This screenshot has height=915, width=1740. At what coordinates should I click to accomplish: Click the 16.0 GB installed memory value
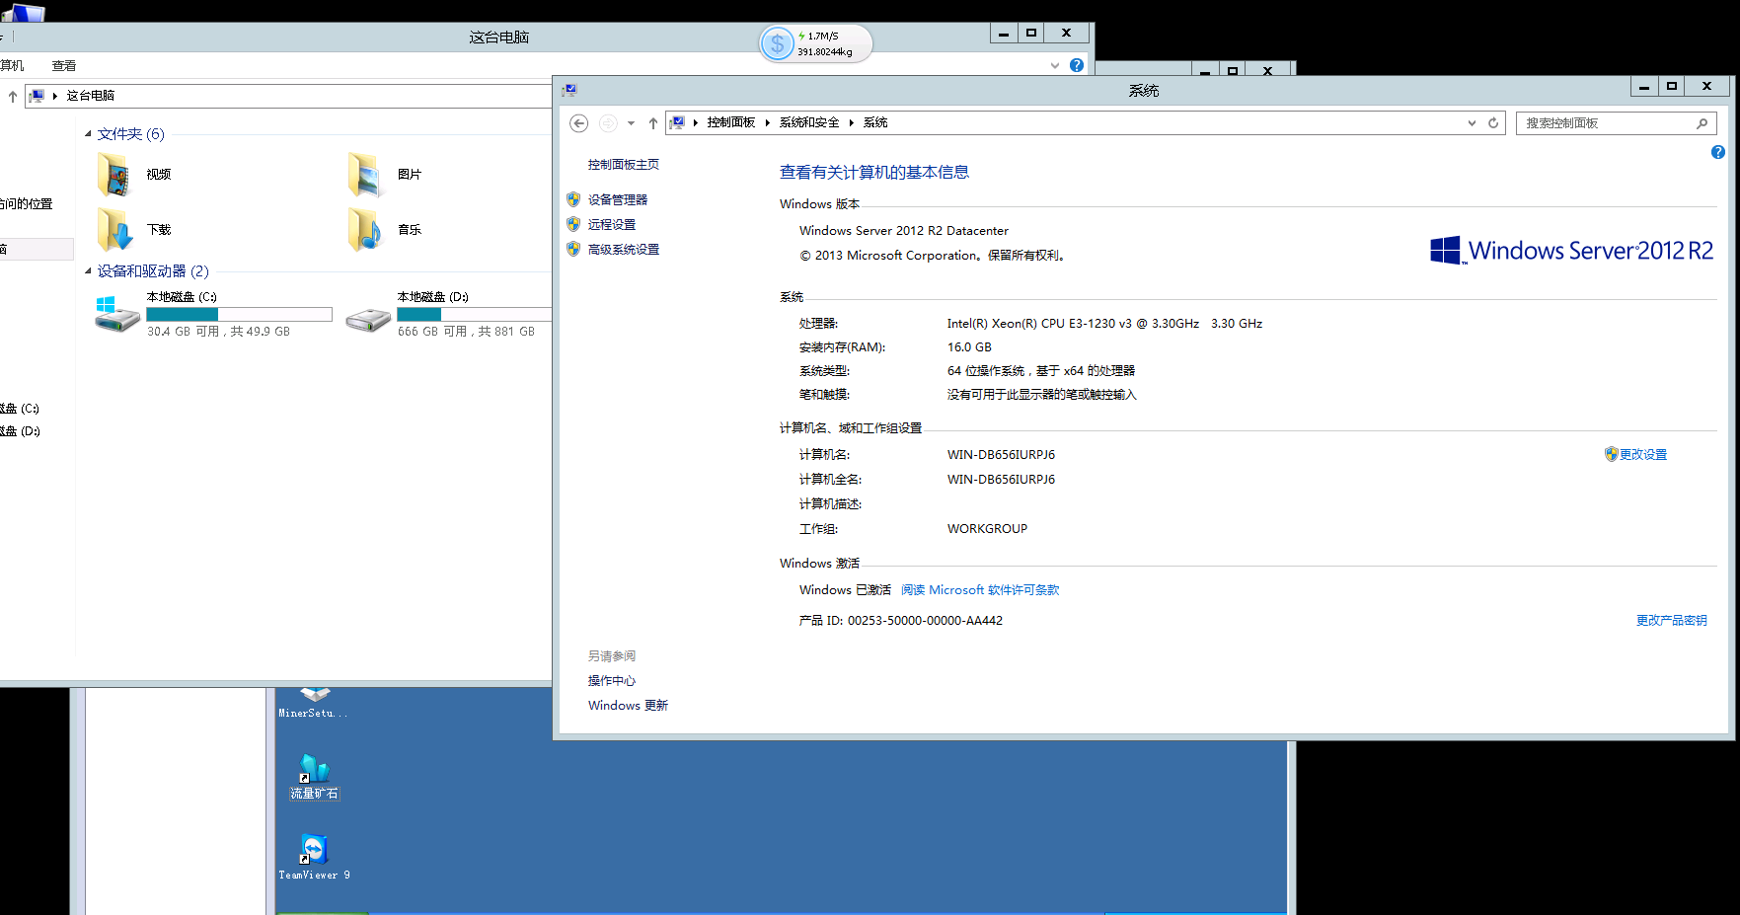(969, 346)
